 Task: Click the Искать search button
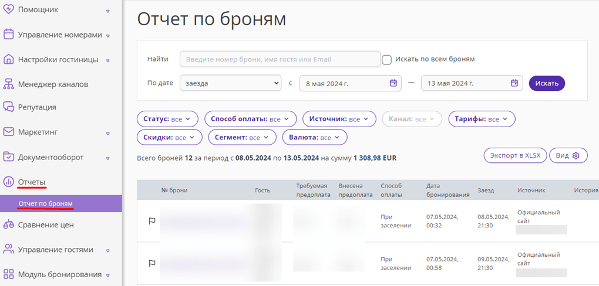(x=547, y=83)
